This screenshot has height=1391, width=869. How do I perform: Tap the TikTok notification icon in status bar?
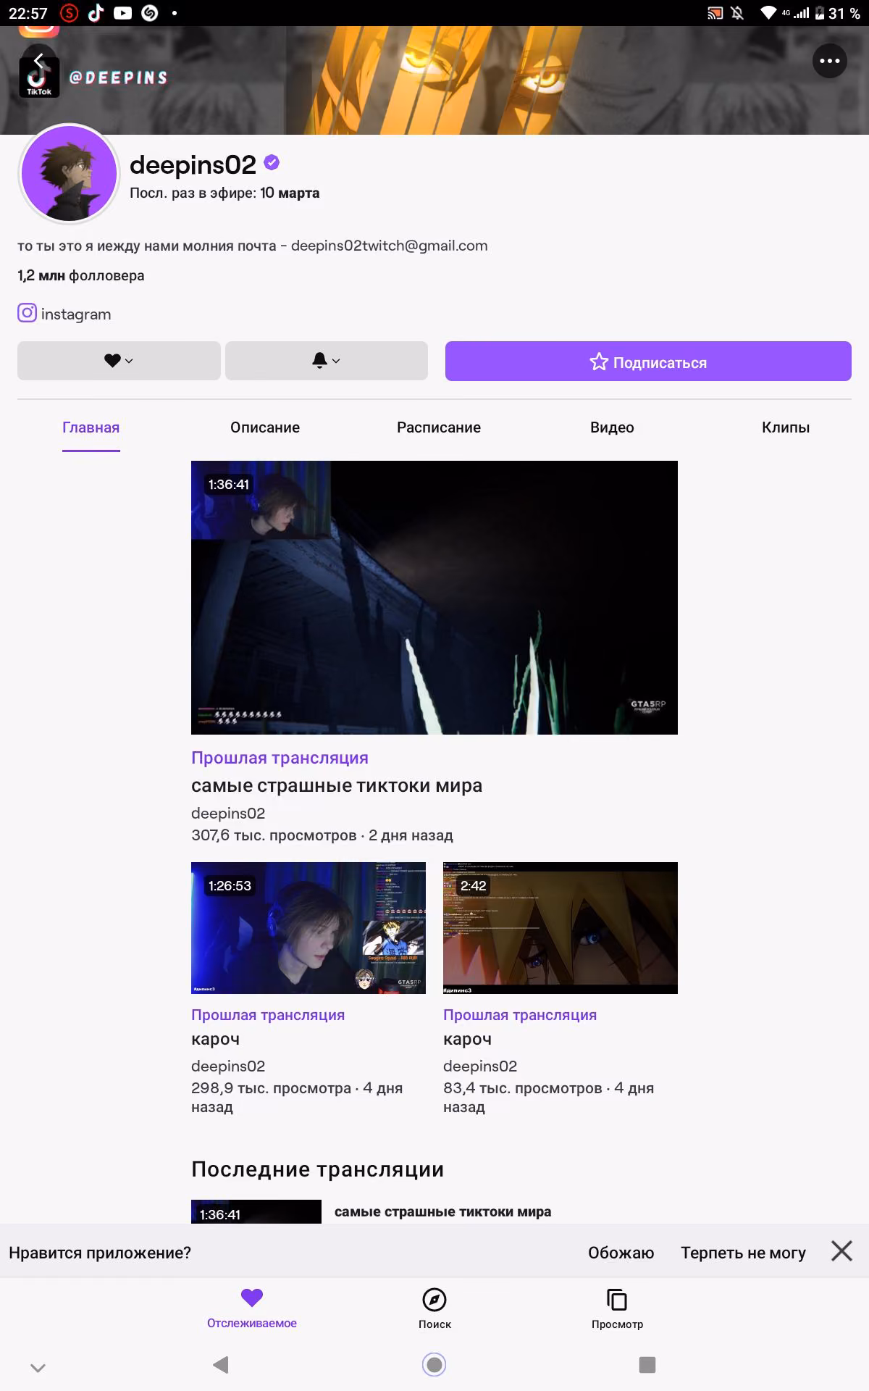click(96, 13)
